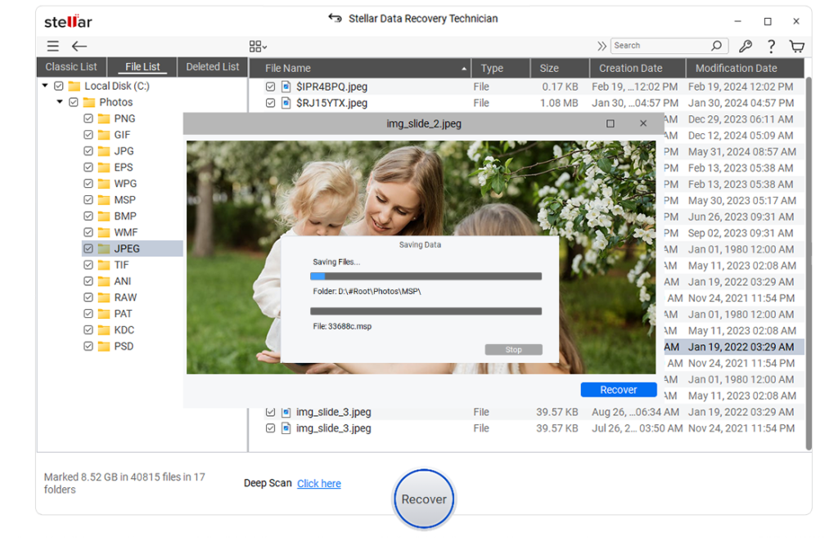The width and height of the screenshot is (838, 541).
Task: Open help question mark icon
Action: 771,47
